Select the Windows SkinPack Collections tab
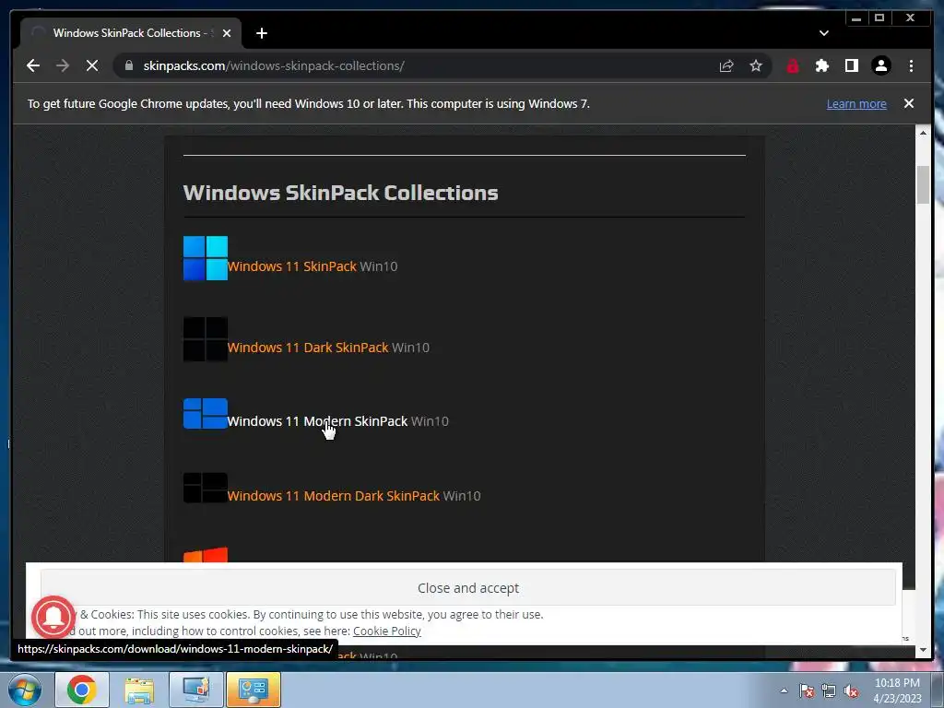The image size is (944, 708). click(131, 33)
